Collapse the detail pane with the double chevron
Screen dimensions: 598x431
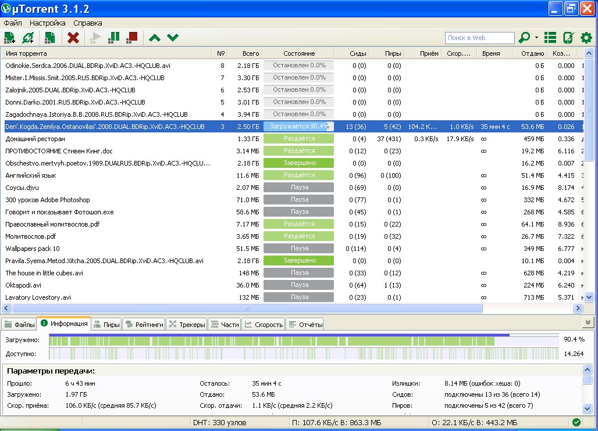(x=588, y=322)
